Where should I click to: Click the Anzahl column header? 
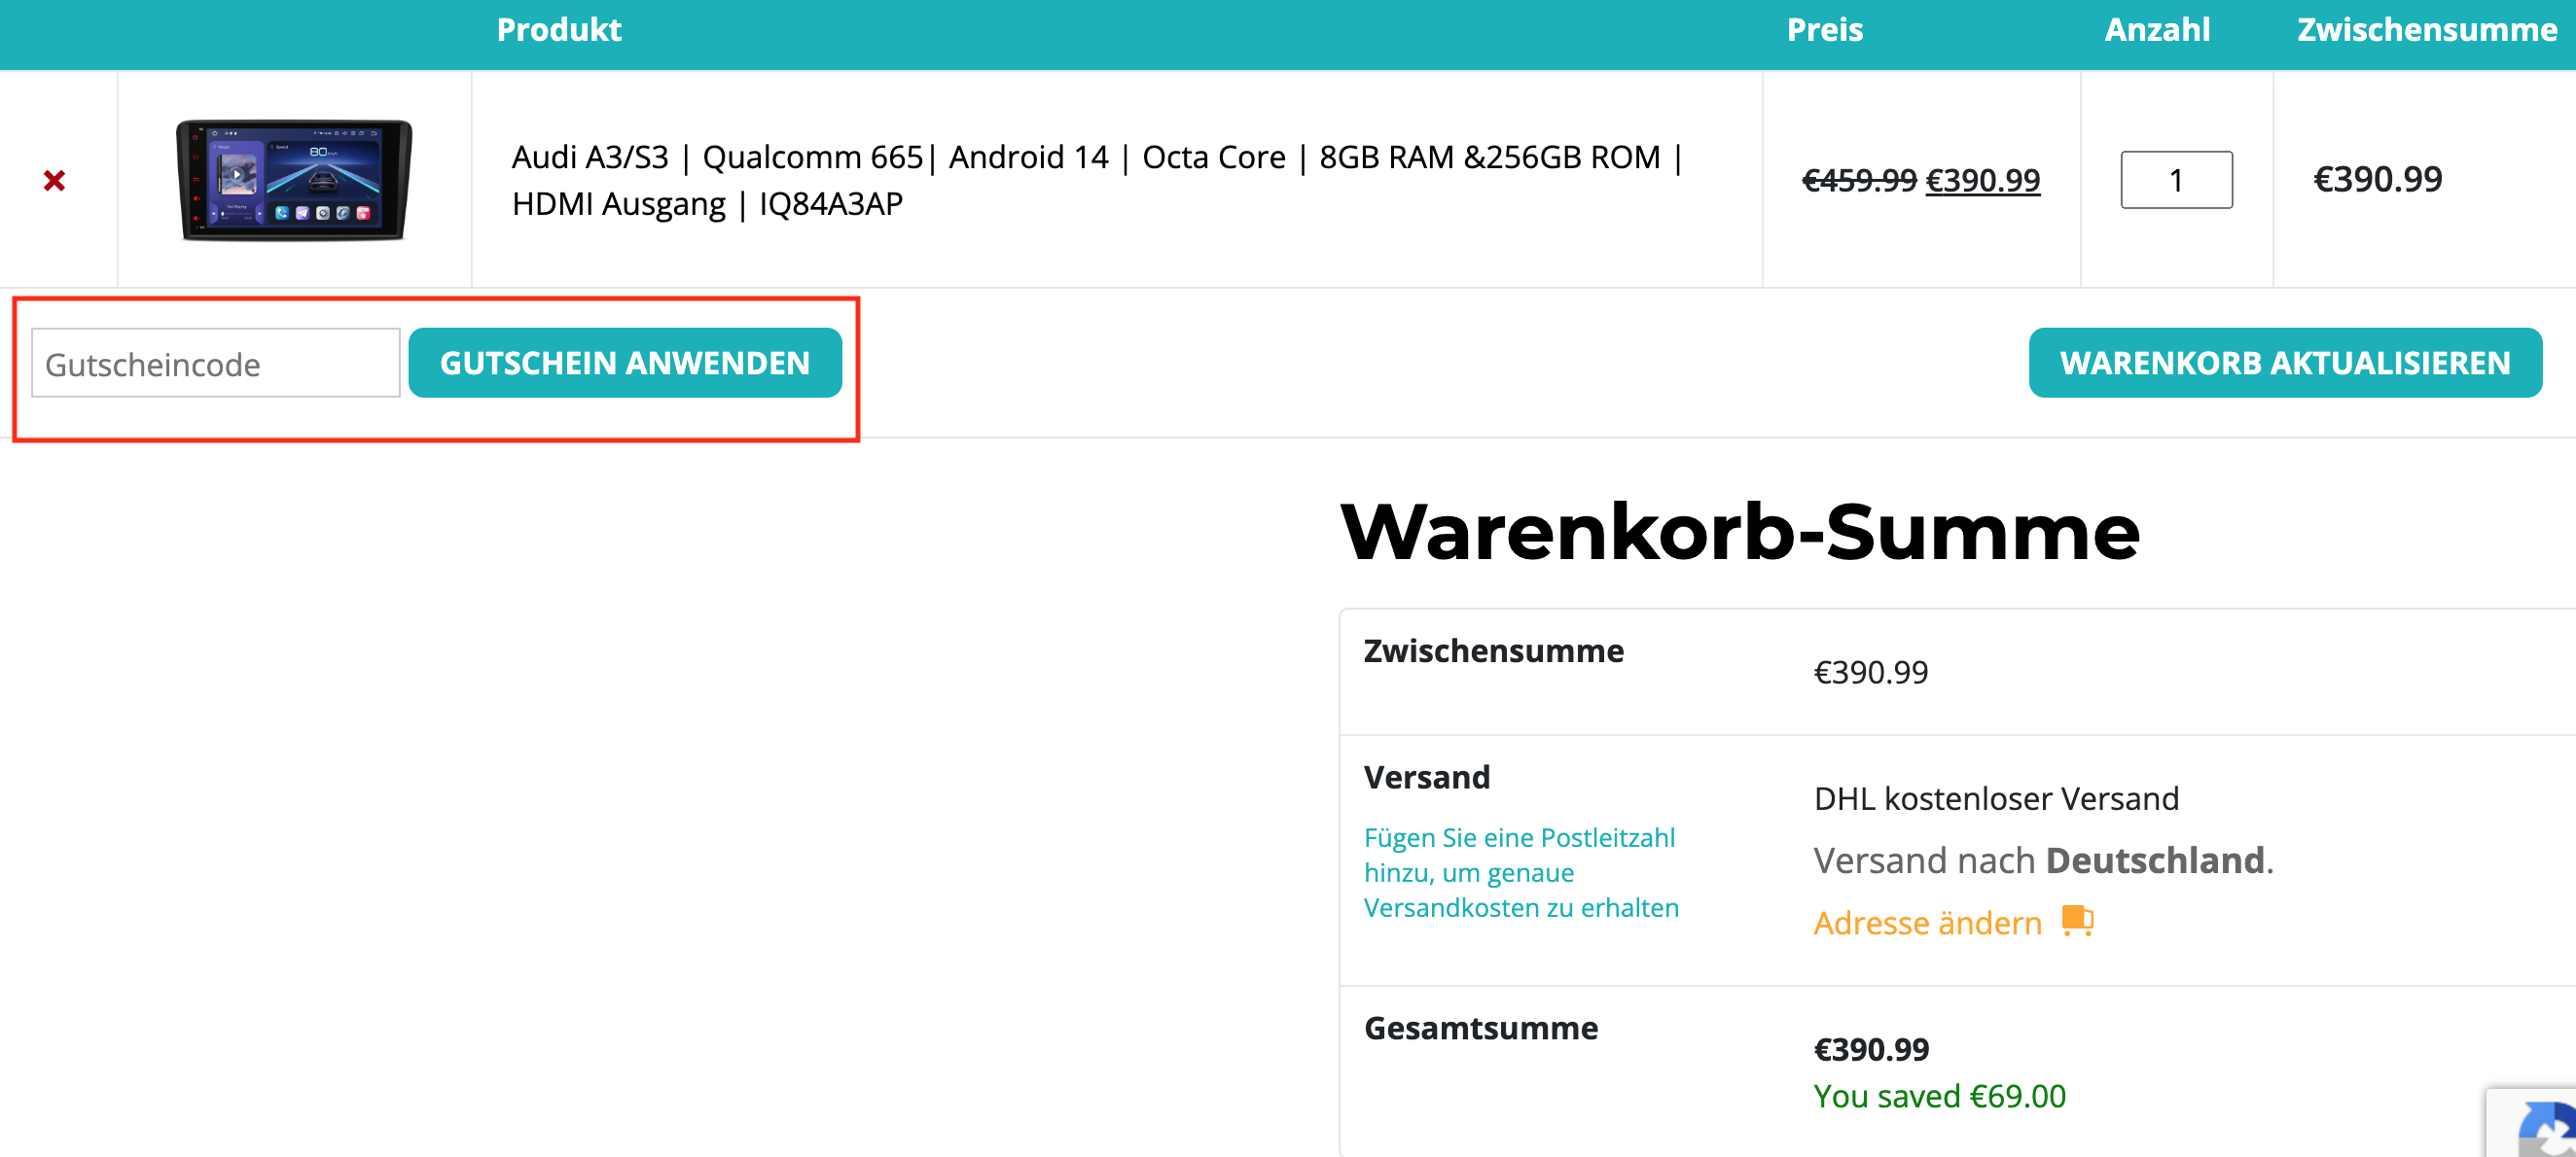click(2157, 30)
